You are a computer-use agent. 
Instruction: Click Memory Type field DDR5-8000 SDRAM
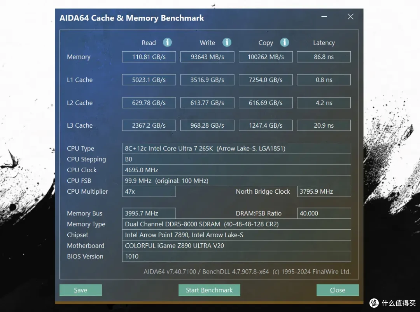click(x=236, y=224)
